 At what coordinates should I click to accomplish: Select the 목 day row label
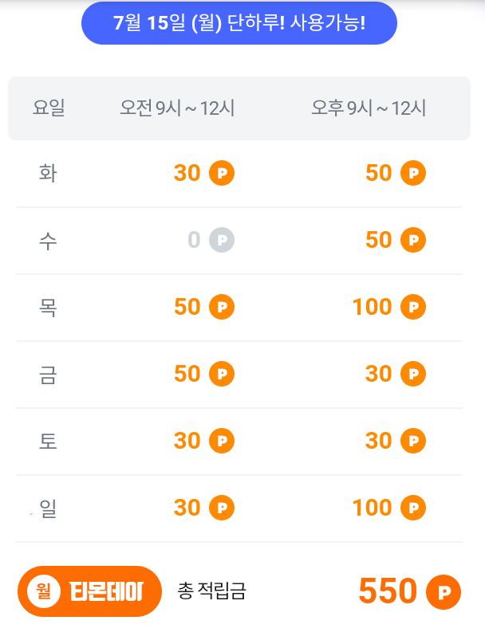[x=48, y=307]
